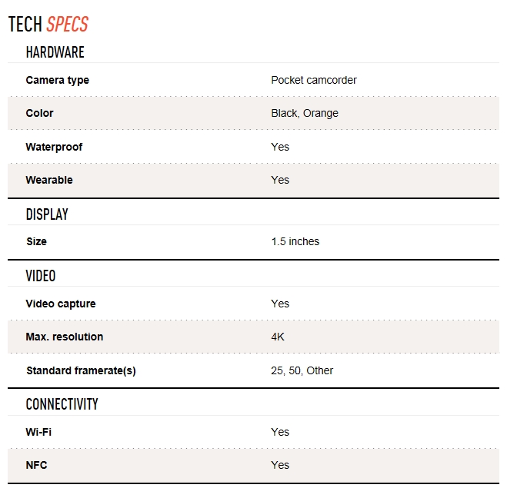Click the Video capture label
The image size is (507, 488).
pos(61,304)
